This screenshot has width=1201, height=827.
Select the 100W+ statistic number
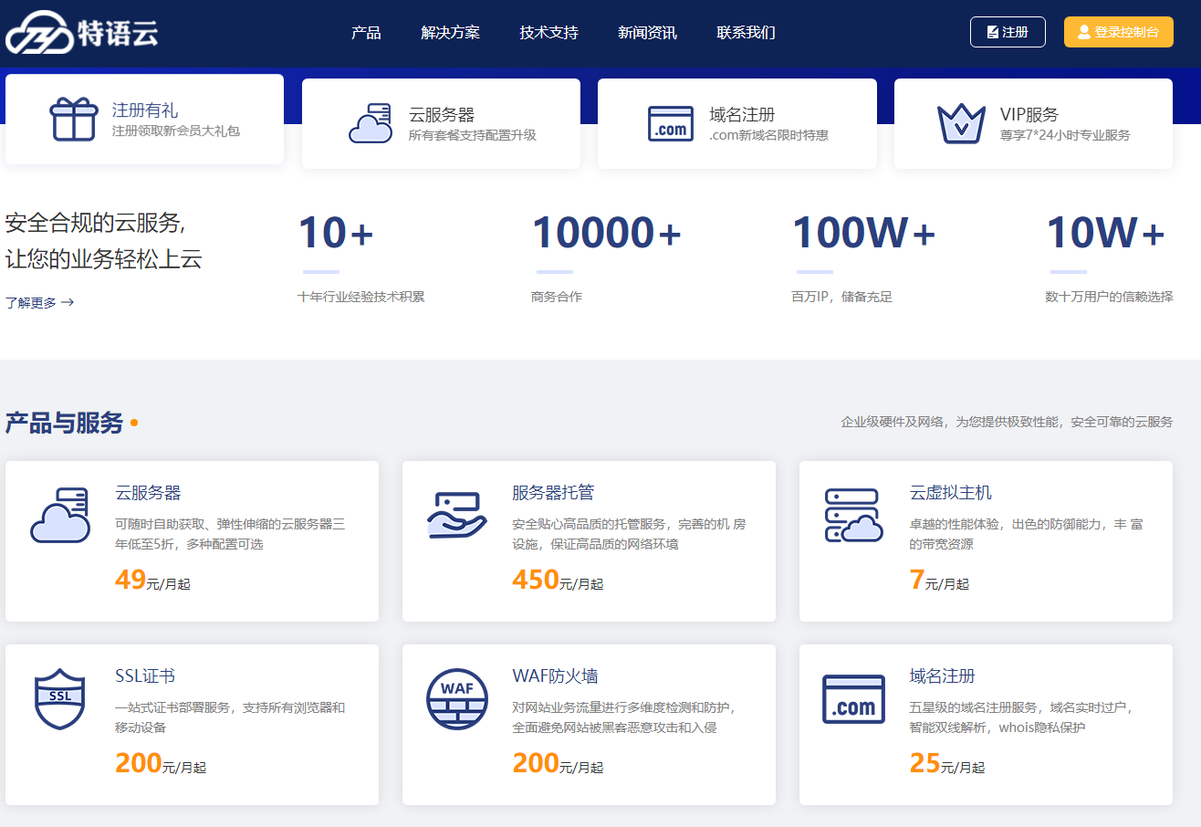(863, 233)
